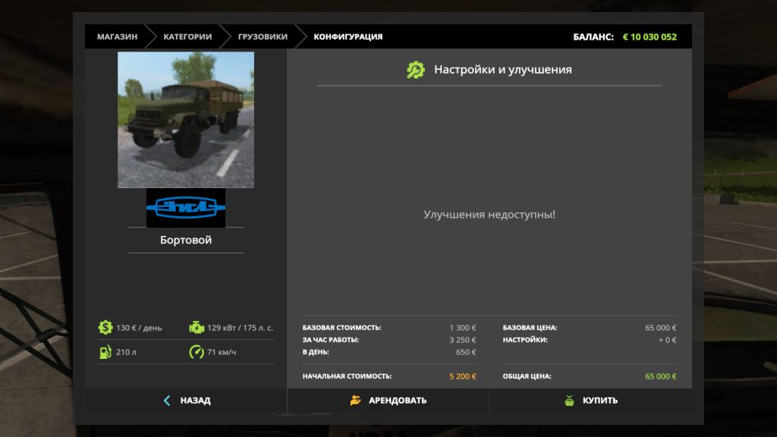777x437 pixels.
Task: Click the ZIL truck preview image
Action: pos(186,120)
